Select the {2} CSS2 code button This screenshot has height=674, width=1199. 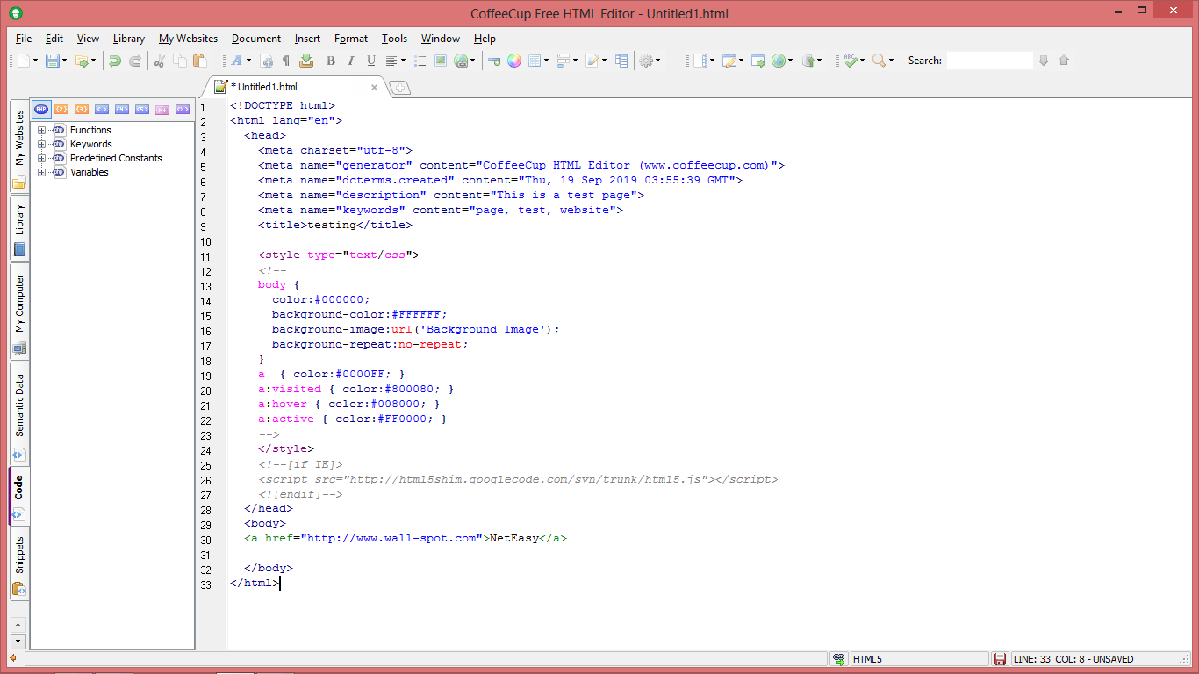click(61, 110)
